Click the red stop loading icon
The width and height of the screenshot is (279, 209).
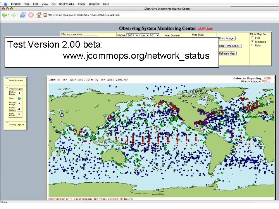(31, 15)
